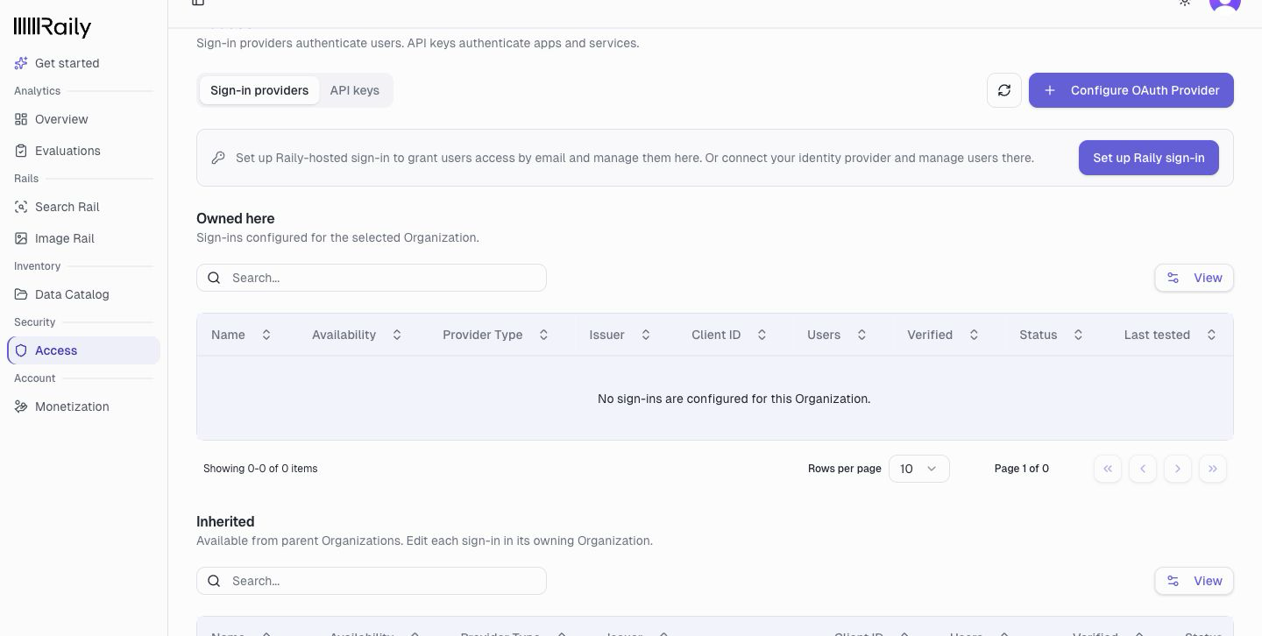Click the Evaluations clipboard icon
Image resolution: width=1262 pixels, height=636 pixels.
21,151
